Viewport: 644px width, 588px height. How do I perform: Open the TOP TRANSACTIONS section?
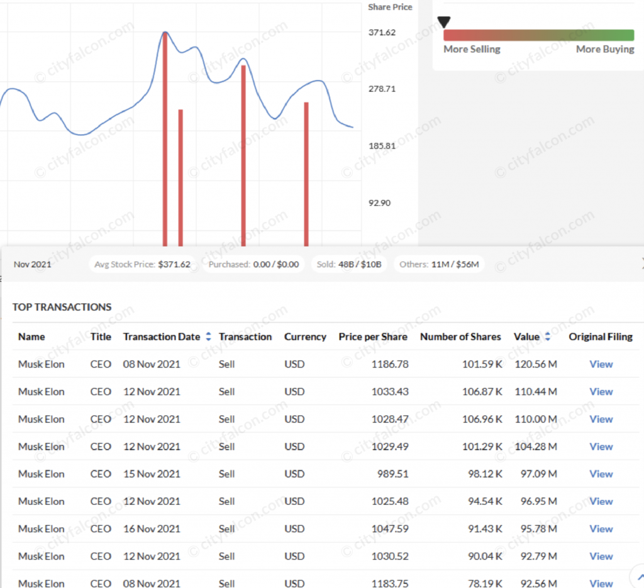(x=62, y=307)
